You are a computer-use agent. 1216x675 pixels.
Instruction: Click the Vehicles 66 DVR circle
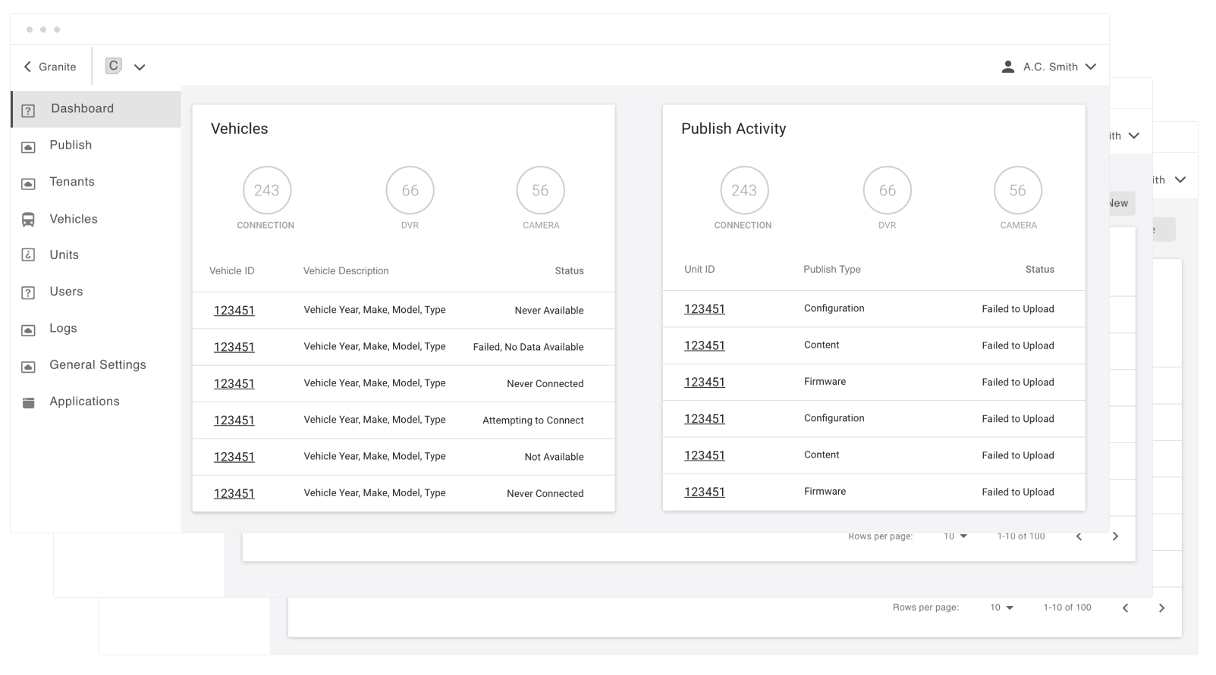coord(410,190)
